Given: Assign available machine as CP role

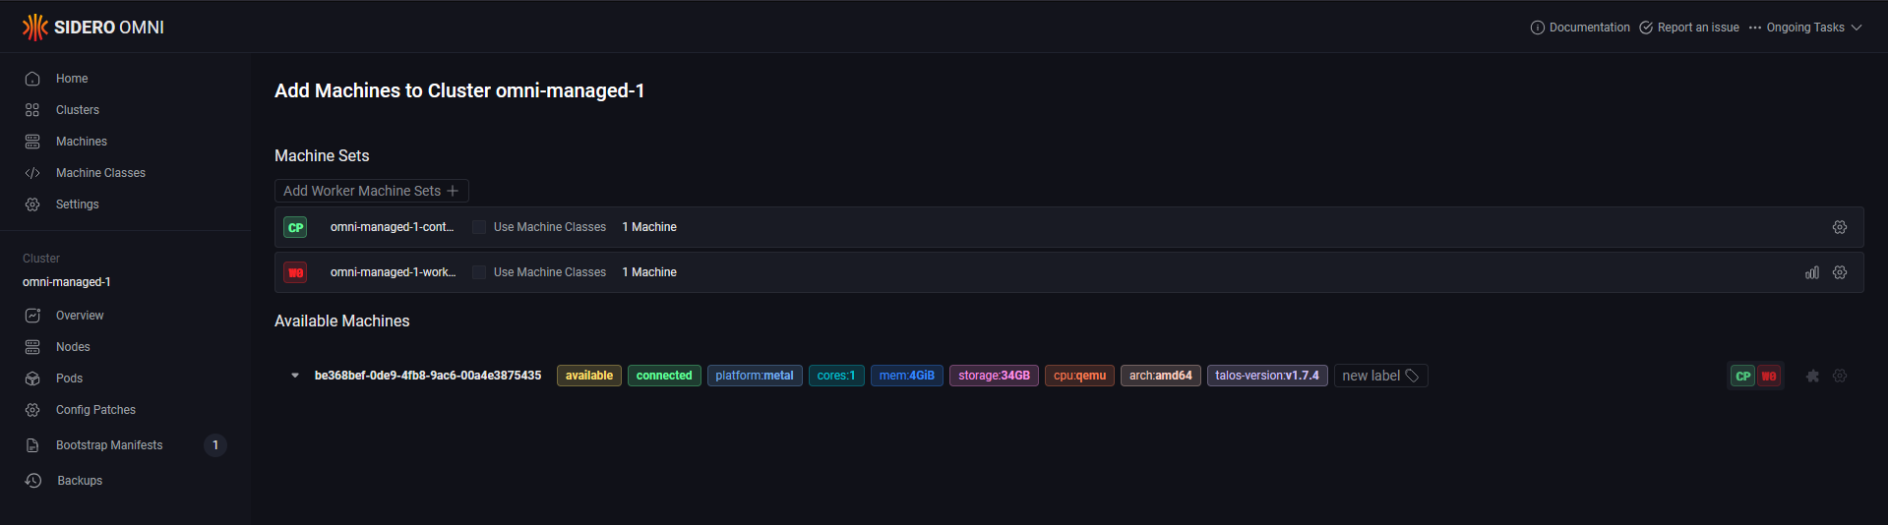Looking at the screenshot, I should (x=1742, y=376).
